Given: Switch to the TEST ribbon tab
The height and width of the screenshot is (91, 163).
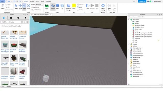Looking at the screenshot, I should (x=37, y=1).
